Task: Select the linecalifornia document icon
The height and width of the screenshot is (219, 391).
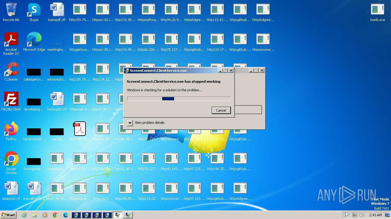Action: pyautogui.click(x=34, y=191)
